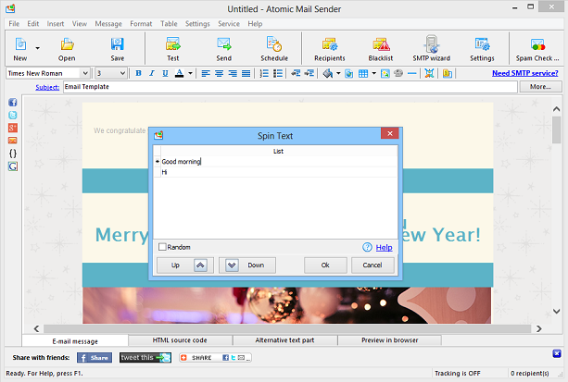Image resolution: width=568 pixels, height=382 pixels.
Task: Expand the Times New Roman font dropdown
Action: 85,73
